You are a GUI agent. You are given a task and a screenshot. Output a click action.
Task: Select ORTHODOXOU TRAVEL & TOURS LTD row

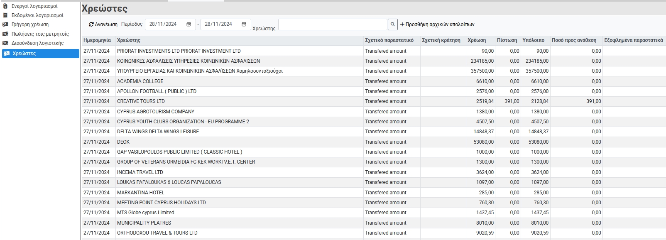pyautogui.click(x=374, y=233)
